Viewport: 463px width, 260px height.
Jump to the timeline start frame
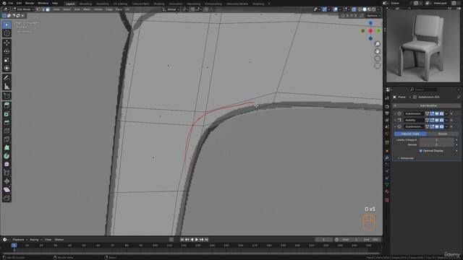pyautogui.click(x=182, y=240)
